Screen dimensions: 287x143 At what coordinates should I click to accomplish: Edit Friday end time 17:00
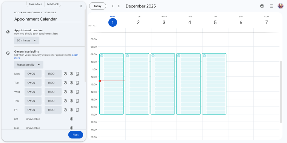[53, 110]
